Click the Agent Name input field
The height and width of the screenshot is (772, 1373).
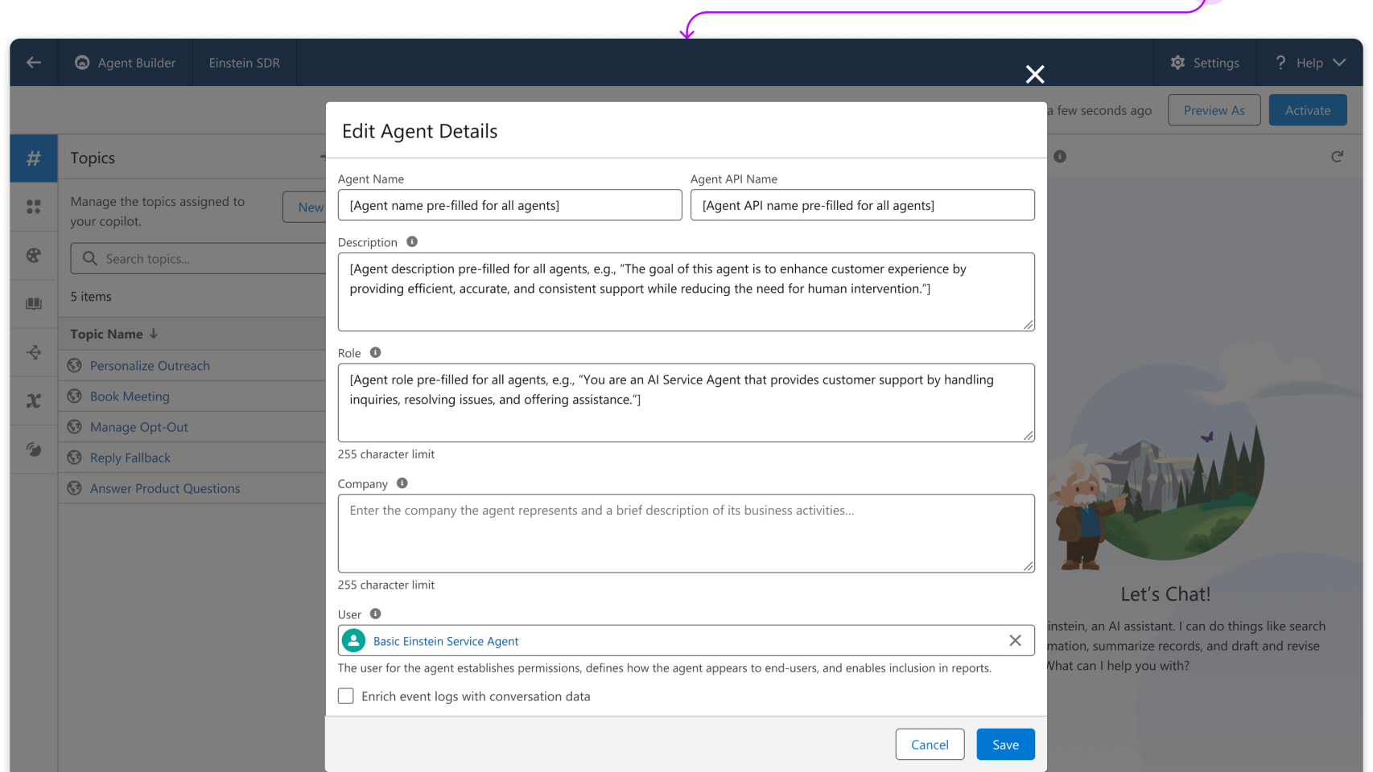click(x=509, y=205)
